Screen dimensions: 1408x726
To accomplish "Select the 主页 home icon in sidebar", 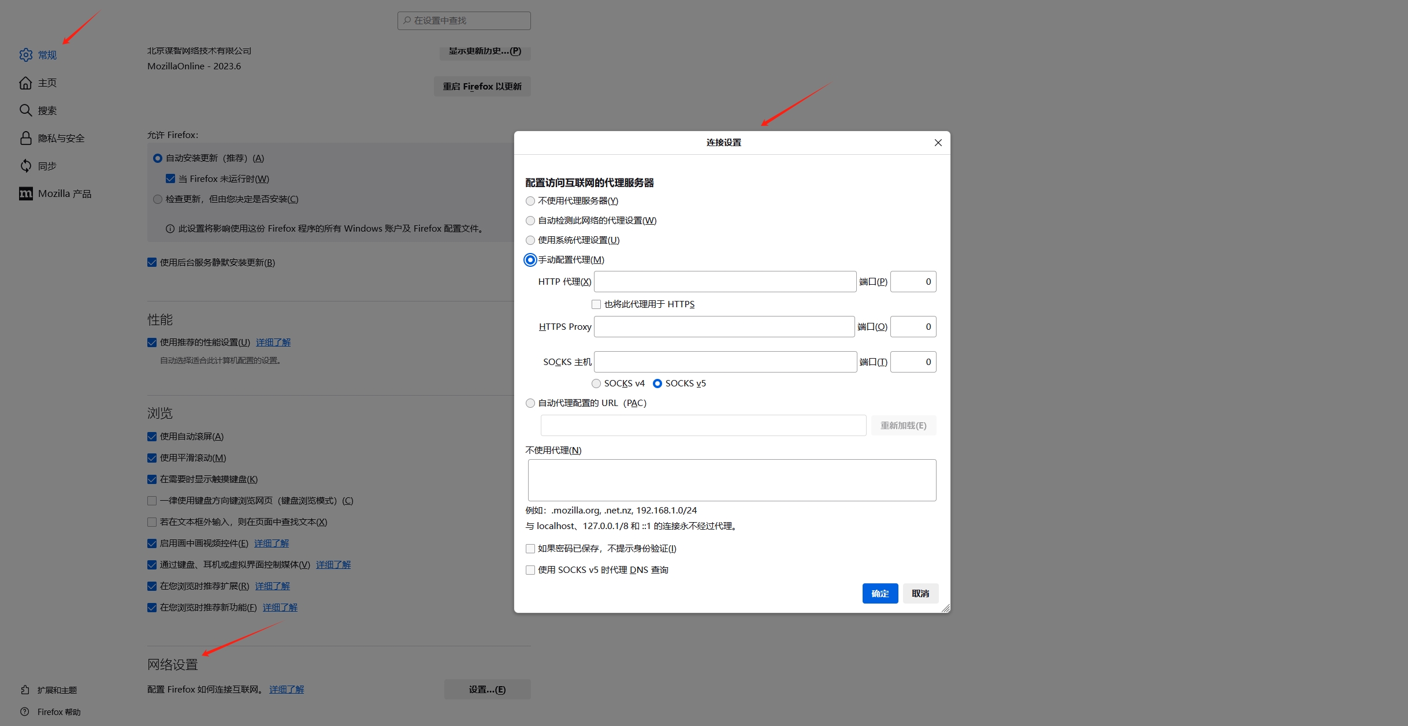I will (26, 83).
